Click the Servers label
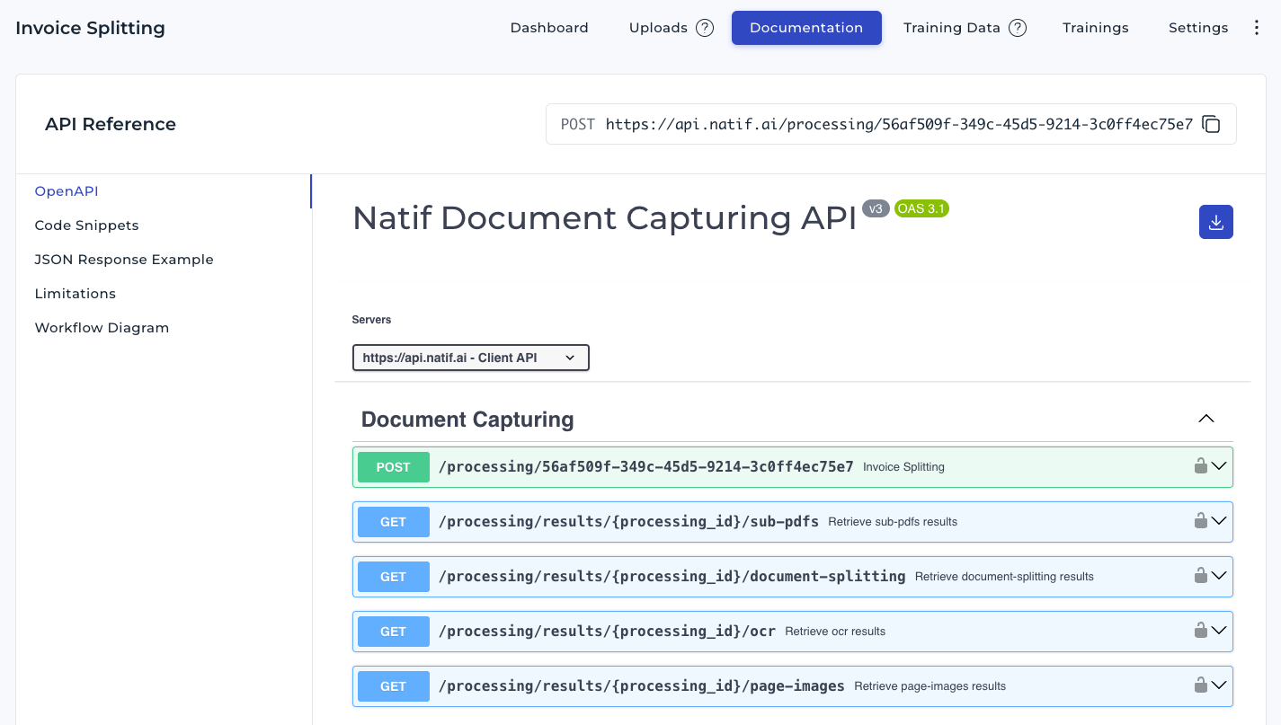The image size is (1281, 725). (x=371, y=320)
